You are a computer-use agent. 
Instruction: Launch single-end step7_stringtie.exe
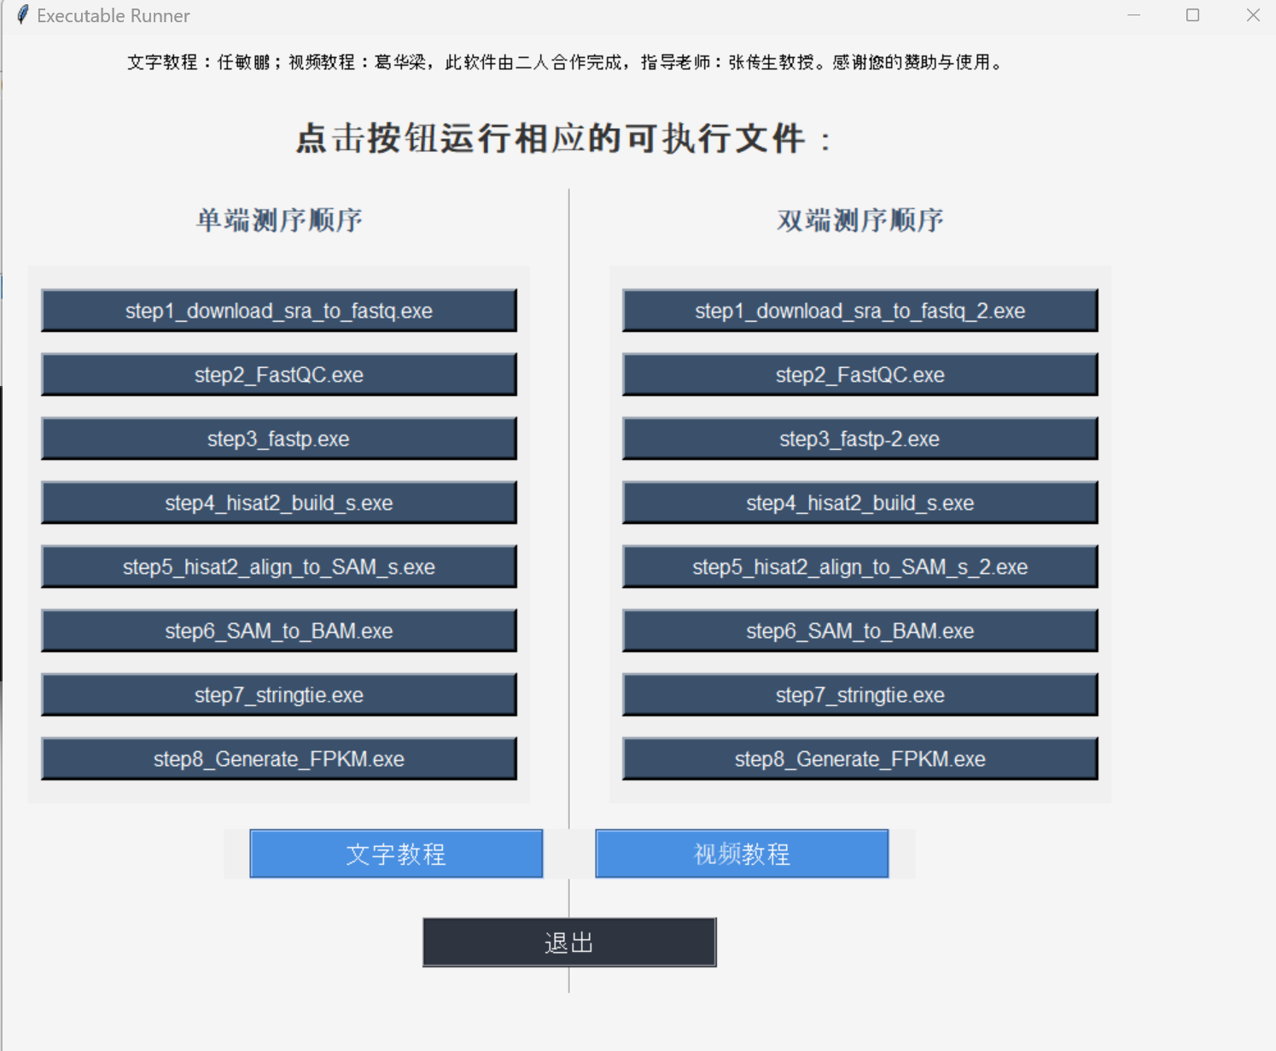(278, 695)
